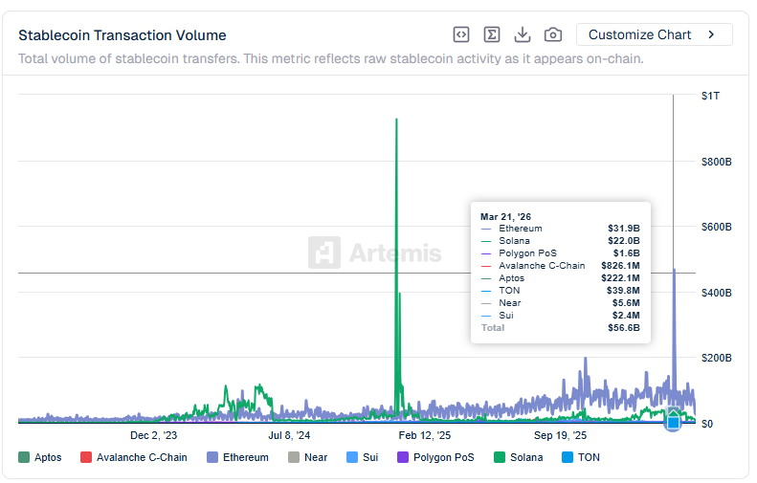The image size is (757, 483).
Task: Click the sigma aggregation icon
Action: pyautogui.click(x=492, y=34)
